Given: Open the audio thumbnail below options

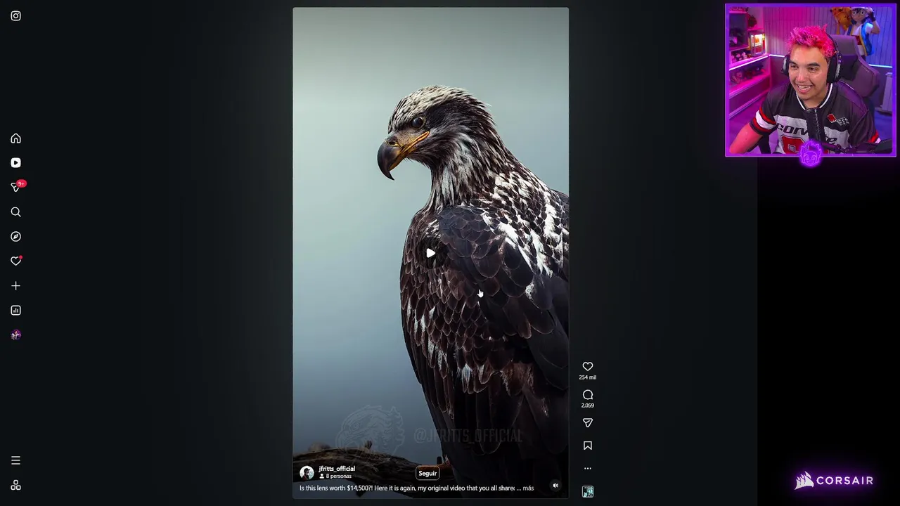Looking at the screenshot, I should tap(588, 491).
